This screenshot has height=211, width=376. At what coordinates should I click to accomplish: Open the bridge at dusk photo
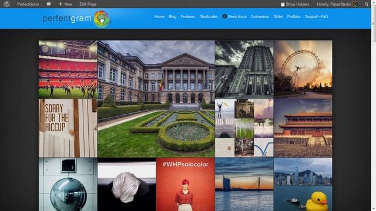pyautogui.click(x=244, y=184)
